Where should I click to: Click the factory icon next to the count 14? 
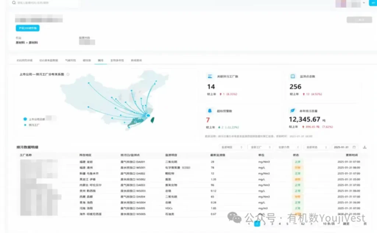(210, 76)
